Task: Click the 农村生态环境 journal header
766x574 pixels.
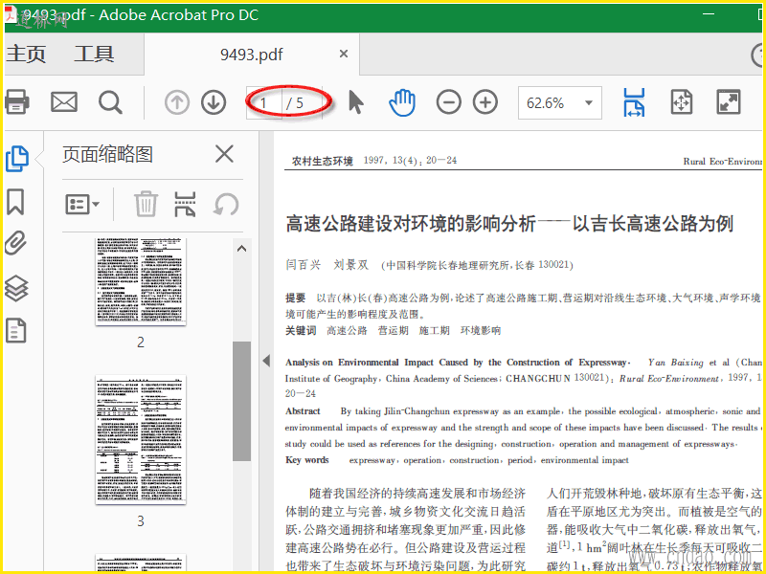Action: [323, 161]
